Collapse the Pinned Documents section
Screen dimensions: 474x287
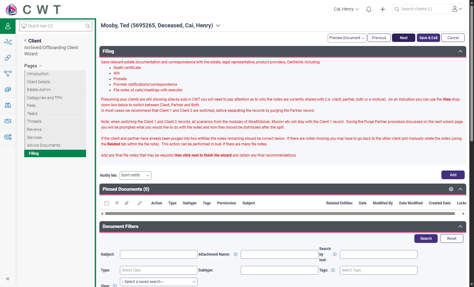point(460,189)
